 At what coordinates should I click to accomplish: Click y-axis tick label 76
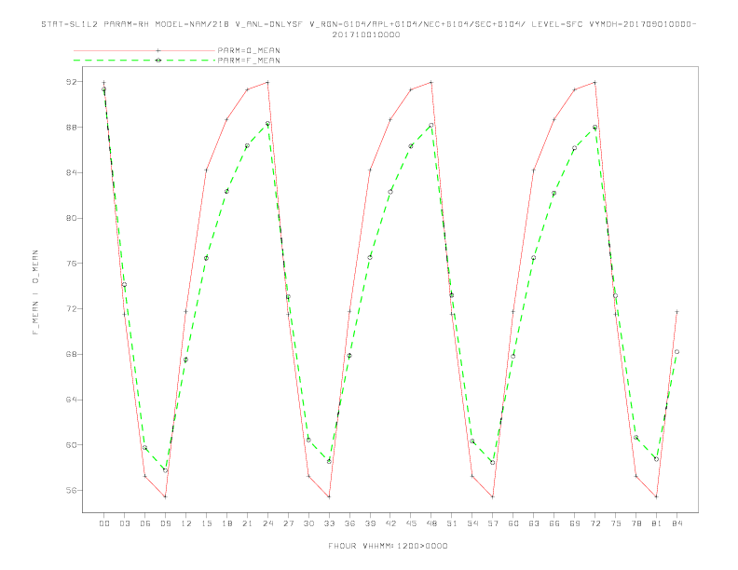click(72, 264)
